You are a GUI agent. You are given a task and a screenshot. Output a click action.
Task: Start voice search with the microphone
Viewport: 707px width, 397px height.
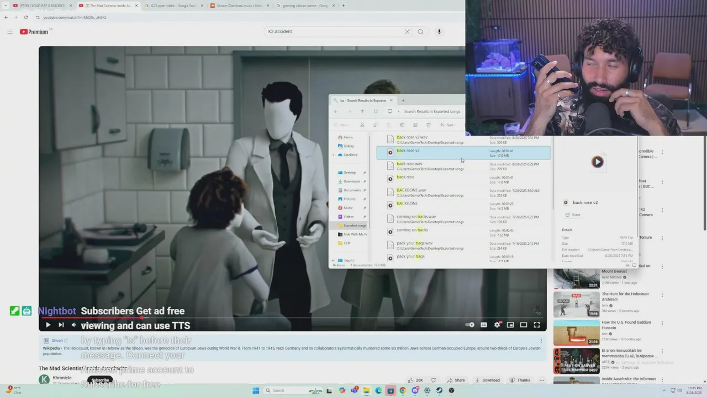[x=439, y=31]
